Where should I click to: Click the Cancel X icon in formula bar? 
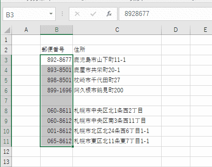coord(77,14)
